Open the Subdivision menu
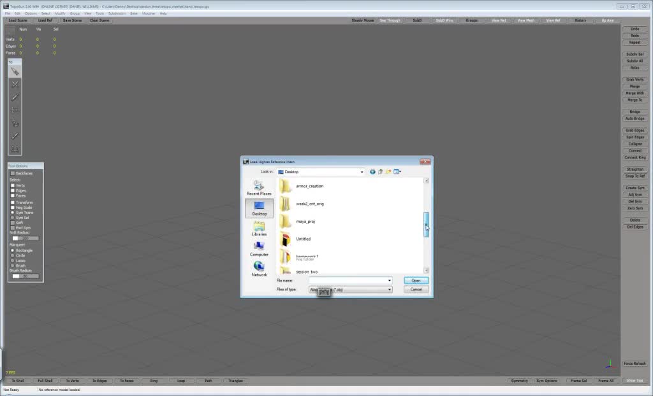 click(117, 13)
